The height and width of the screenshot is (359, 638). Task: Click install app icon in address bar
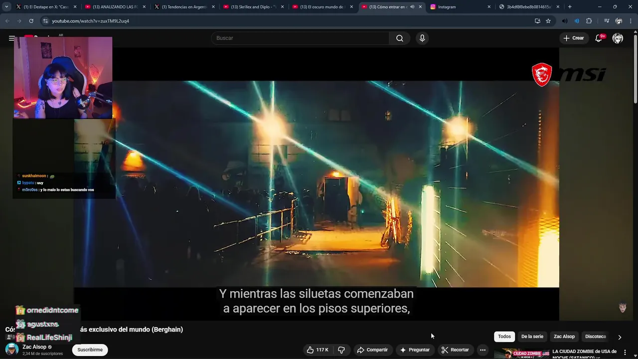(537, 21)
